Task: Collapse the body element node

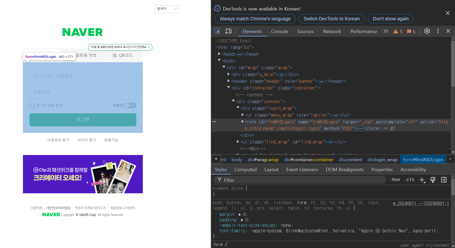Action: 219,60
